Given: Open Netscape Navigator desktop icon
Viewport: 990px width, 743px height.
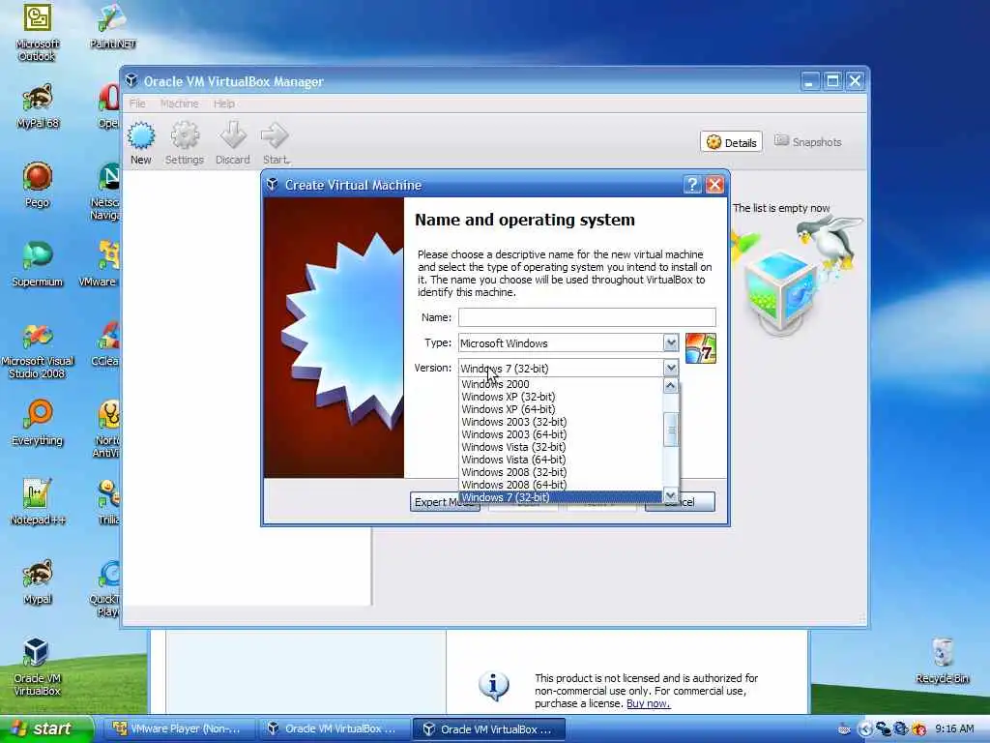Looking at the screenshot, I should tap(107, 191).
